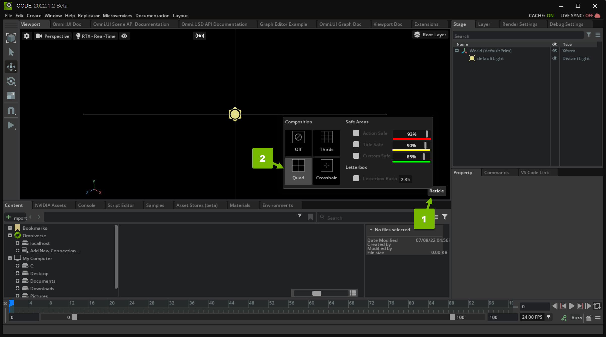The height and width of the screenshot is (337, 606).
Task: Toggle content grid/list view icon
Action: (x=353, y=293)
